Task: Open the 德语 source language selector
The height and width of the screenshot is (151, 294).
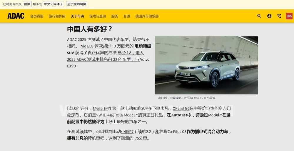Action: [27, 4]
